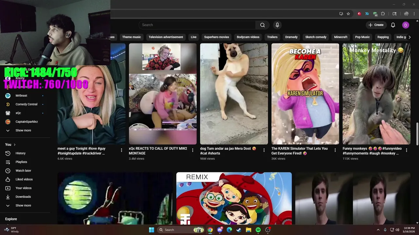
Task: Select the Pop Music chip
Action: [x=362, y=37]
